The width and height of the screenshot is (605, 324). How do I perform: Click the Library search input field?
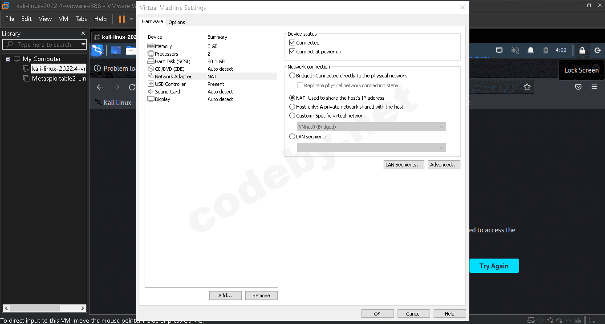45,45
